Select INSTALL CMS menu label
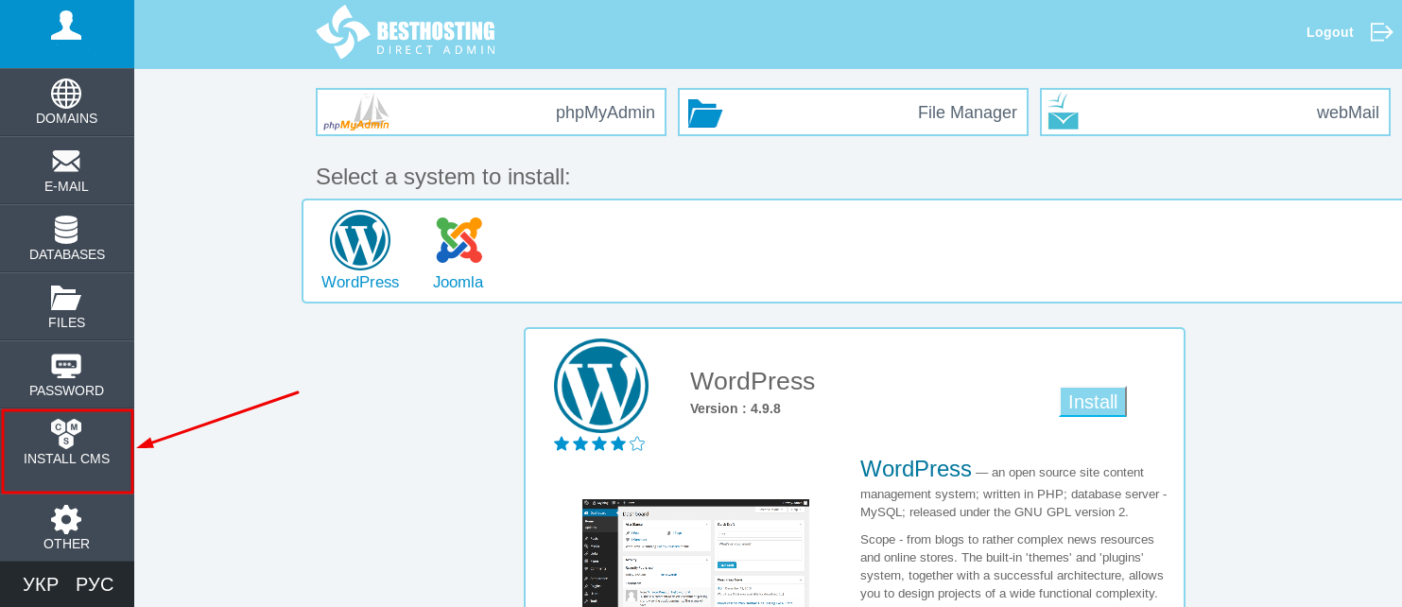The width and height of the screenshot is (1402, 607). click(x=67, y=459)
